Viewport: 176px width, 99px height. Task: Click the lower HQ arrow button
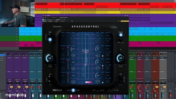pos(50,81)
